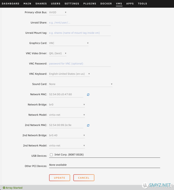Regenerate the Network MAC address
This screenshot has height=190, width=174.
[x=88, y=95]
